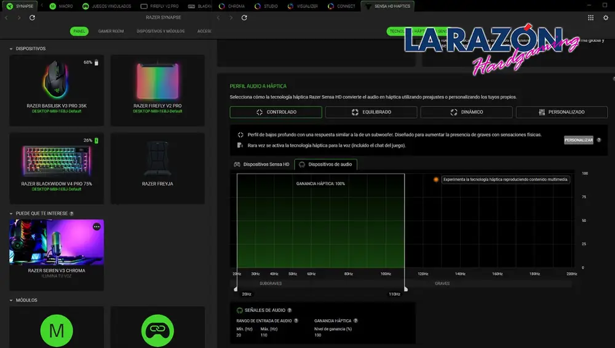615x348 pixels.
Task: Open the Macro module icon
Action: [x=57, y=330]
